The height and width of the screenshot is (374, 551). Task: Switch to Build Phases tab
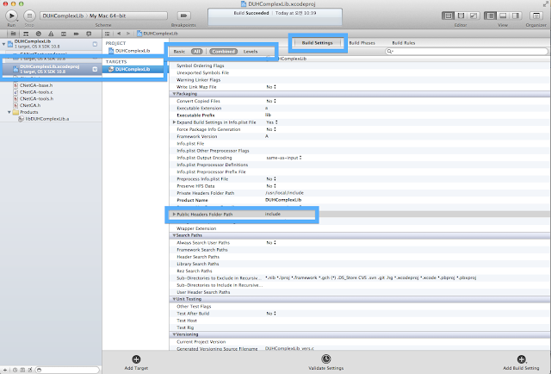pyautogui.click(x=362, y=43)
